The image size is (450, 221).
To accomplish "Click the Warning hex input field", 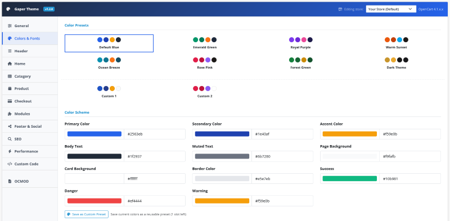I will (282, 201).
